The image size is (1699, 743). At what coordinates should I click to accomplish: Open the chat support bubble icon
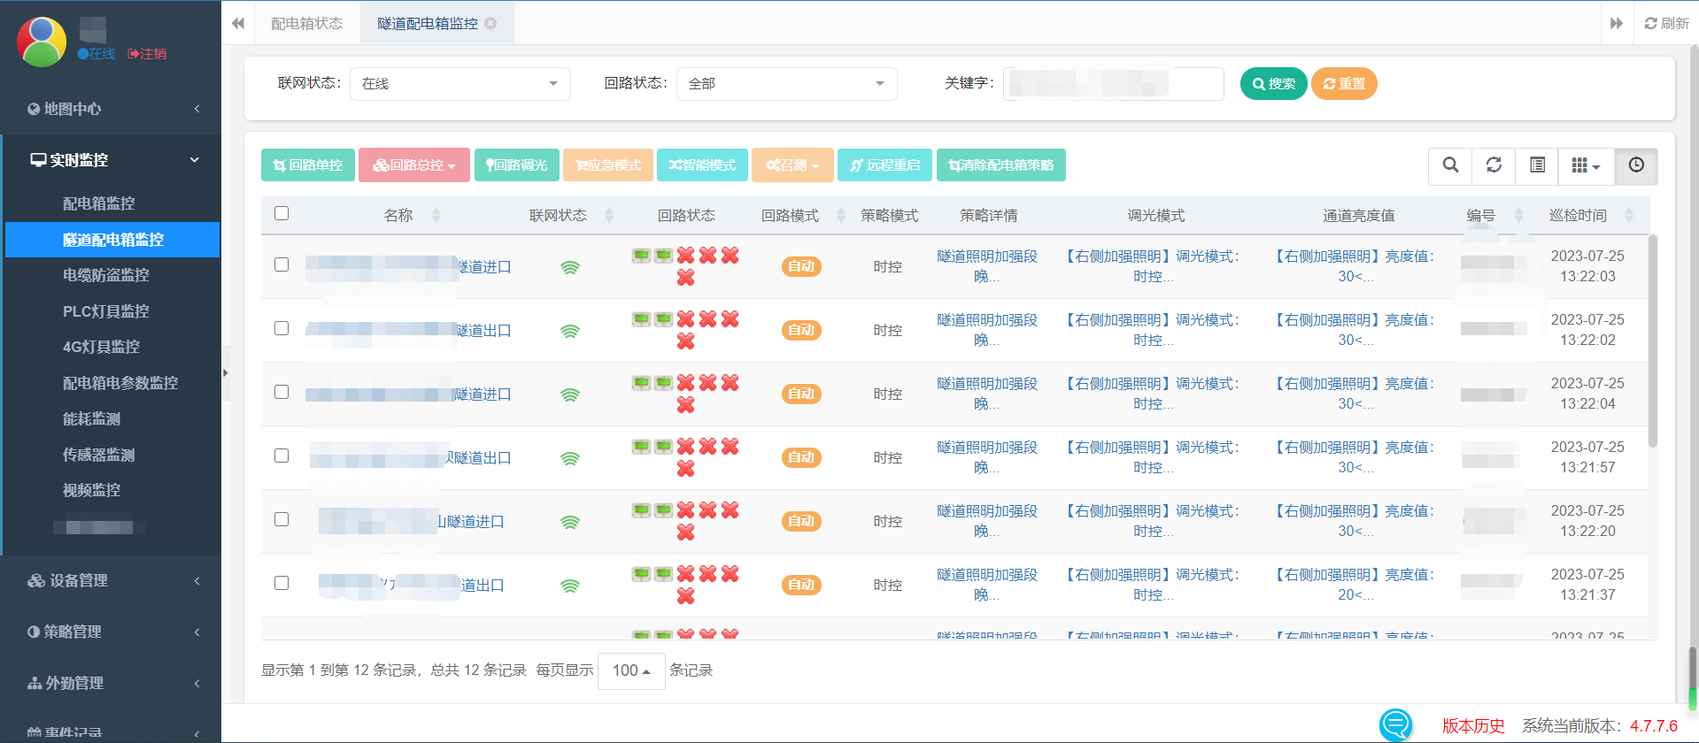tap(1395, 724)
